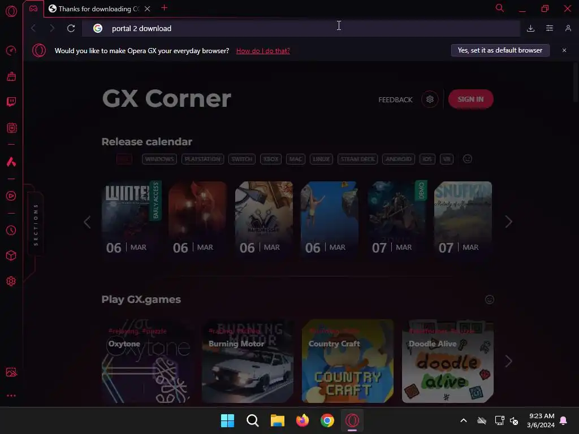
Task: Open GX Corner settings gear icon
Action: (x=430, y=99)
